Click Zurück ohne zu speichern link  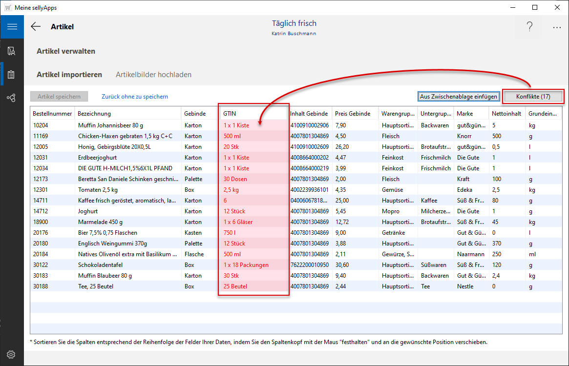click(135, 97)
